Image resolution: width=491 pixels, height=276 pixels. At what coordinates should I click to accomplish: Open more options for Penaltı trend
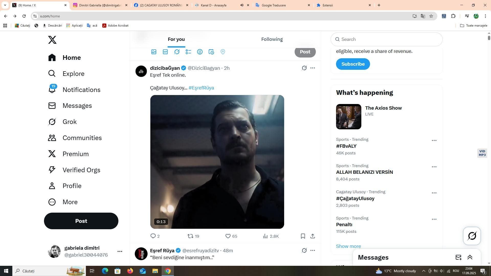(434, 219)
